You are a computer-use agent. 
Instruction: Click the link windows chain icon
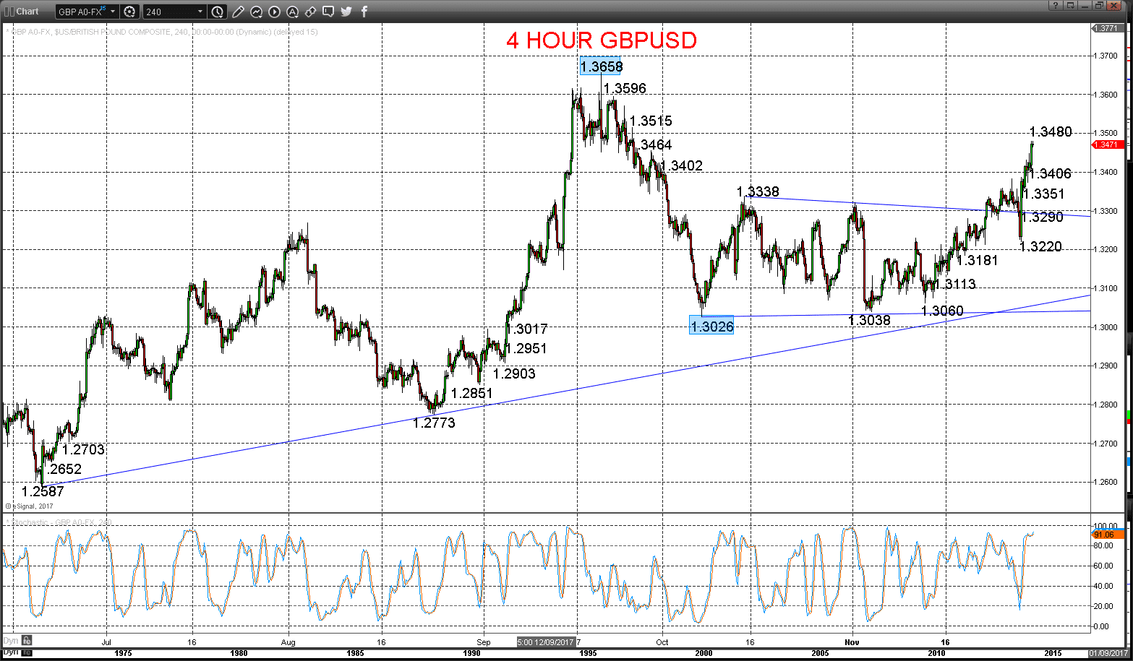click(x=310, y=12)
